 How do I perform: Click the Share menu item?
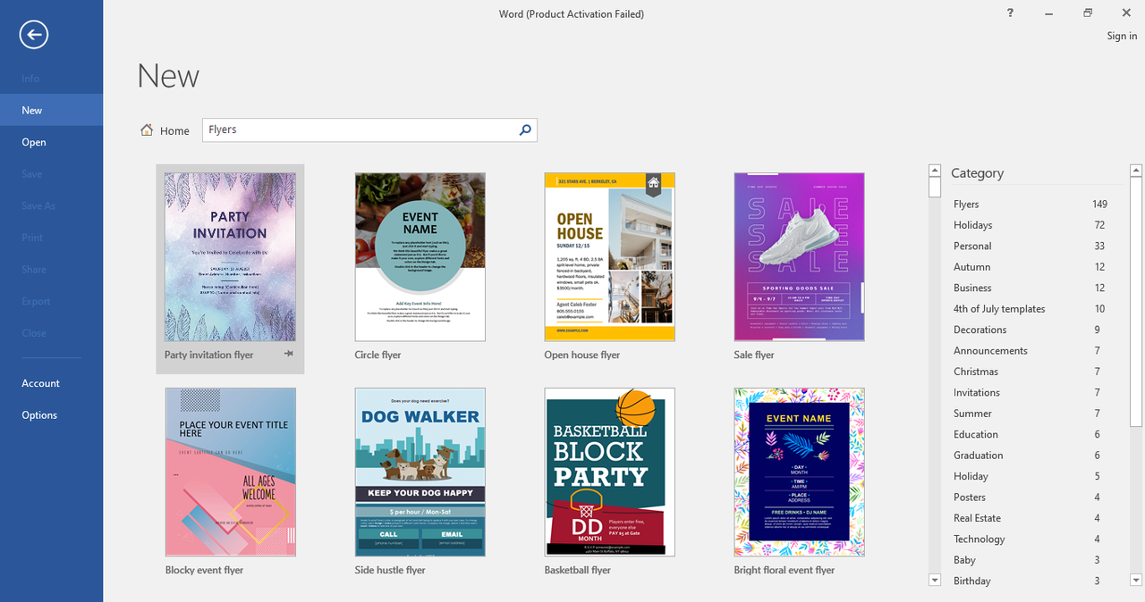51,269
